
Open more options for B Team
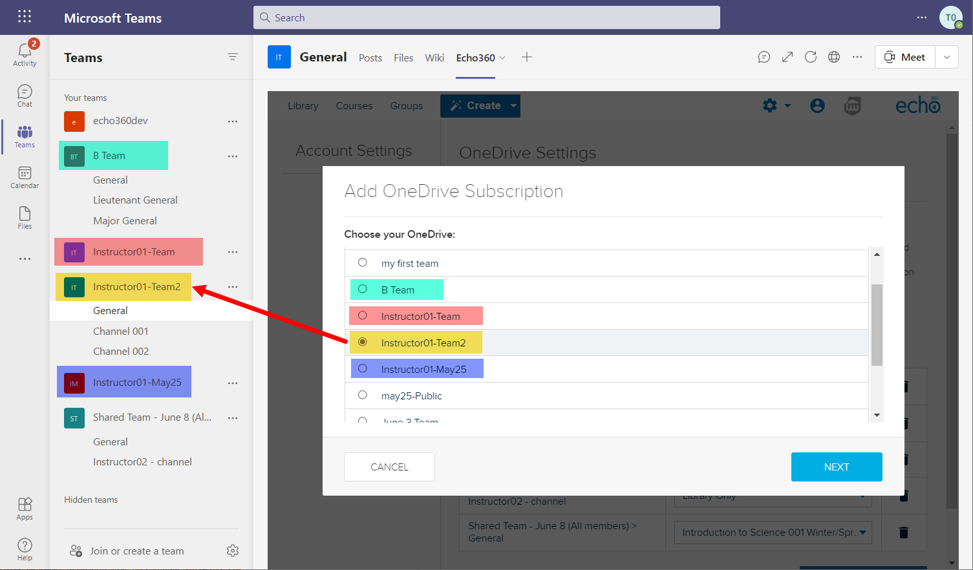[x=233, y=156]
